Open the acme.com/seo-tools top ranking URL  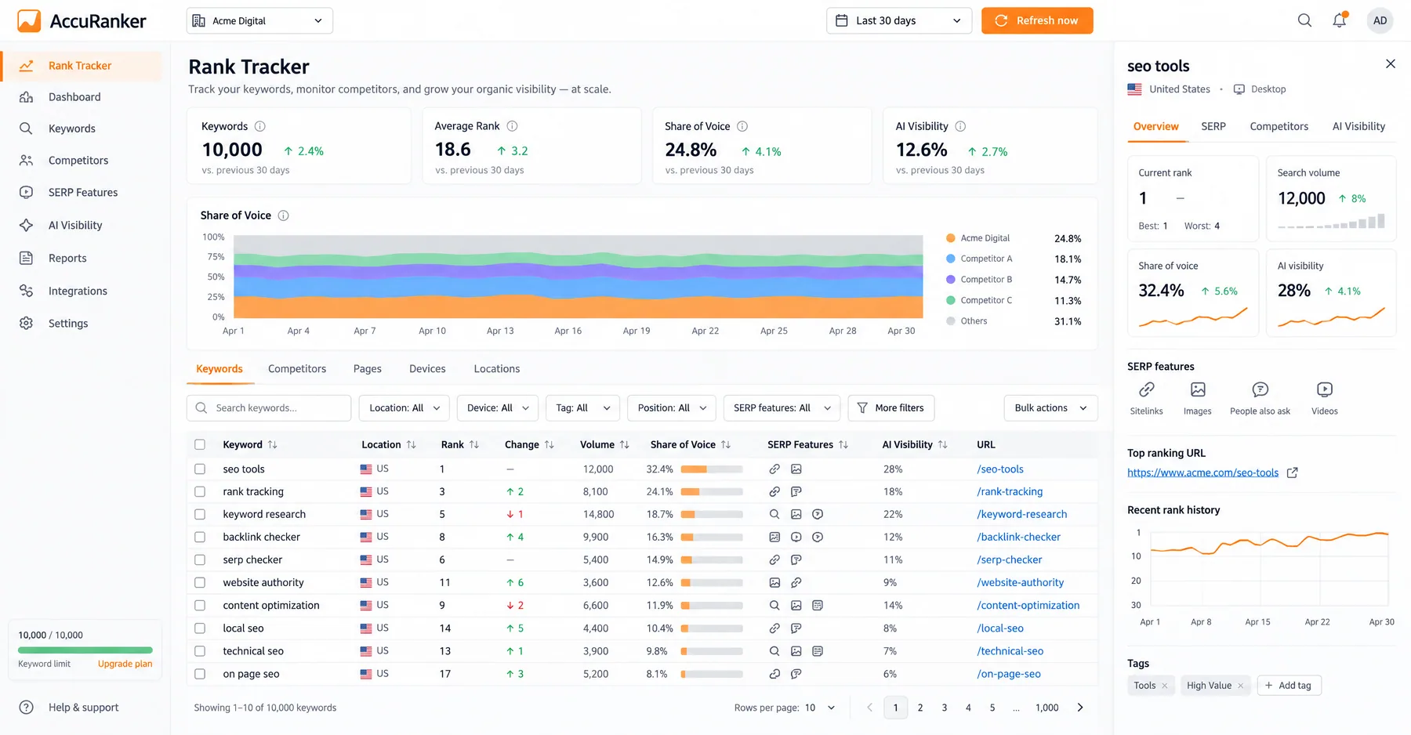1202,473
